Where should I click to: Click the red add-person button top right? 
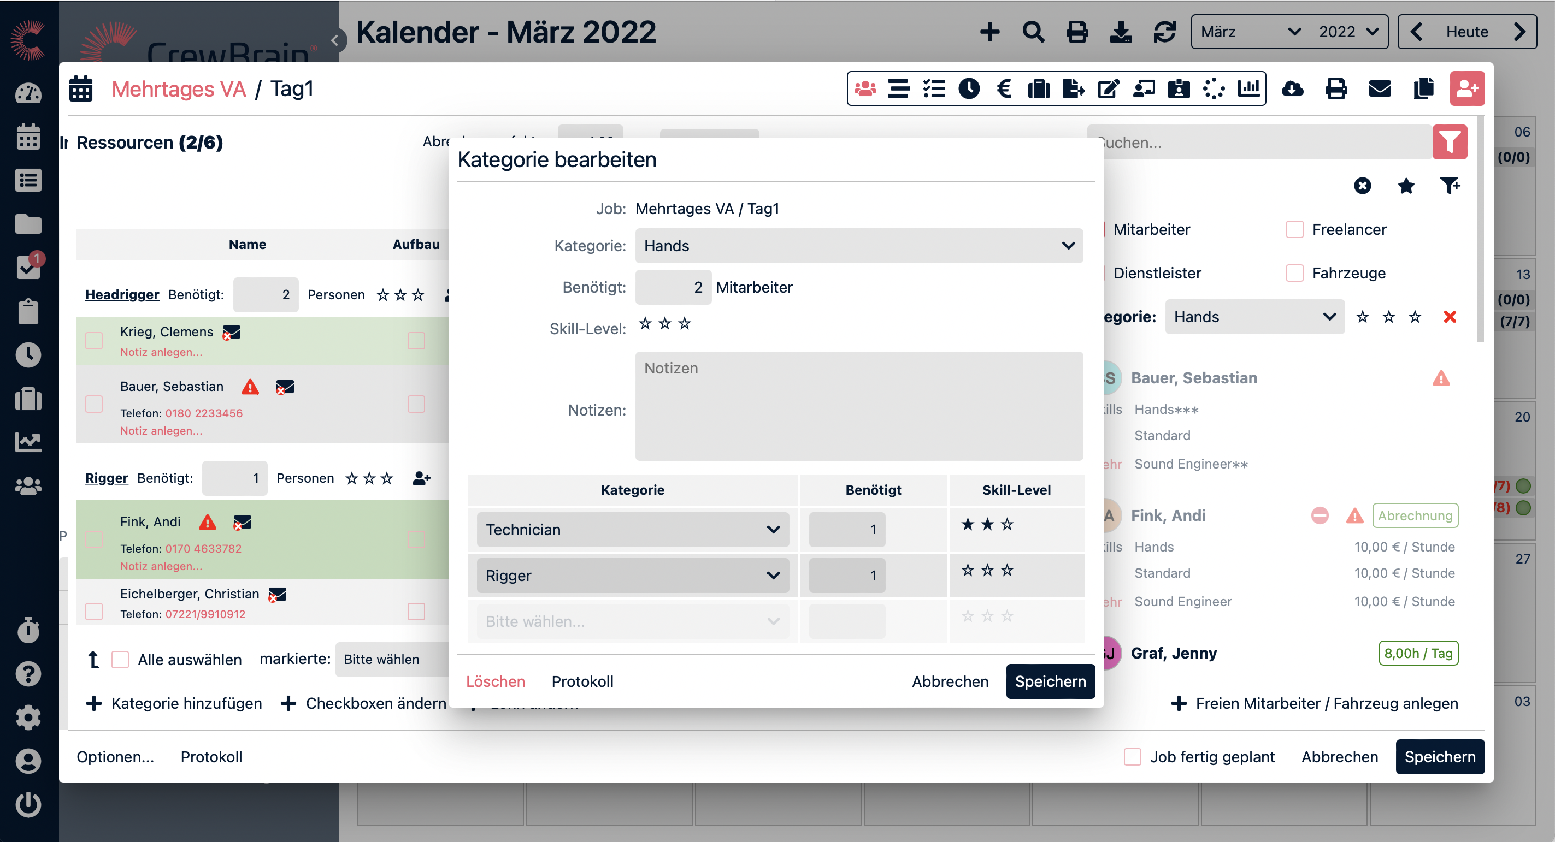coord(1466,89)
